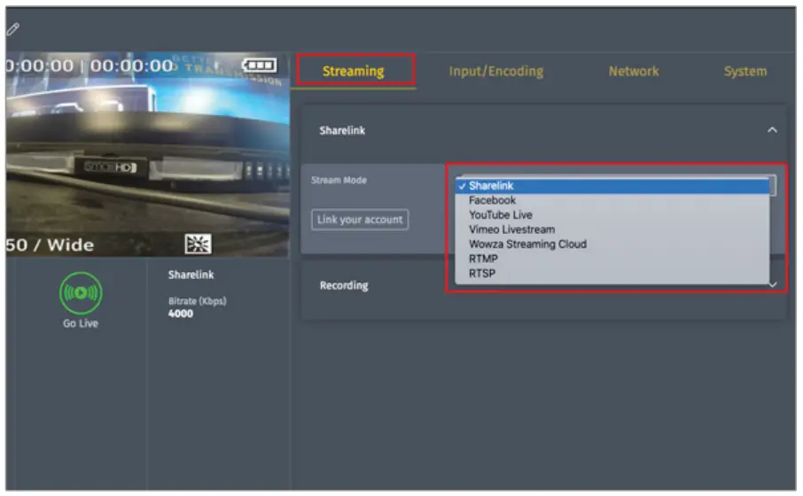Screen dimensions: 803x496
Task: Click the 50 / Wide overlay text
Action: [x=51, y=244]
